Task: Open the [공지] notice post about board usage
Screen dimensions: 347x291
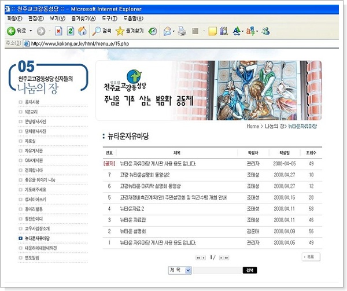Action: 158,164
